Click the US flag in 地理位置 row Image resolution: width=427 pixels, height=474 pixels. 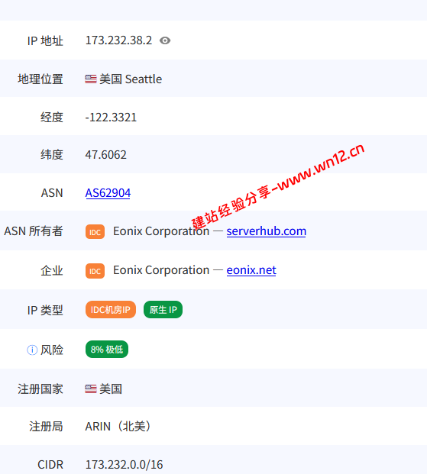pyautogui.click(x=91, y=79)
